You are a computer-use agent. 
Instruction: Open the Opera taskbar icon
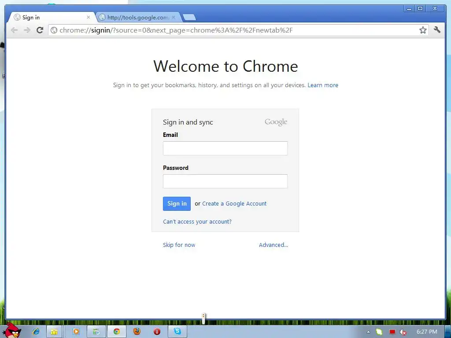coord(157,332)
